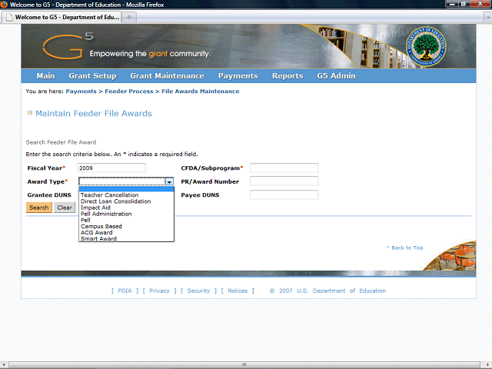Click the page icon on the browser tab
The height and width of the screenshot is (369, 492).
coord(10,17)
